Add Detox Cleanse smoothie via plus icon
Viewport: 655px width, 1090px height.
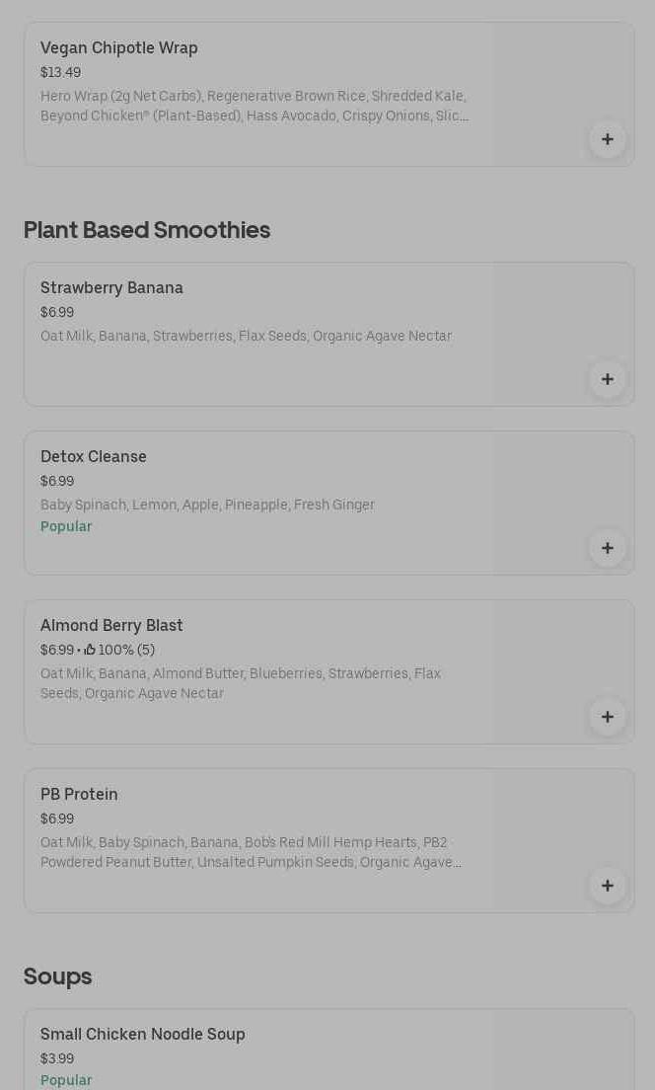[x=607, y=549]
